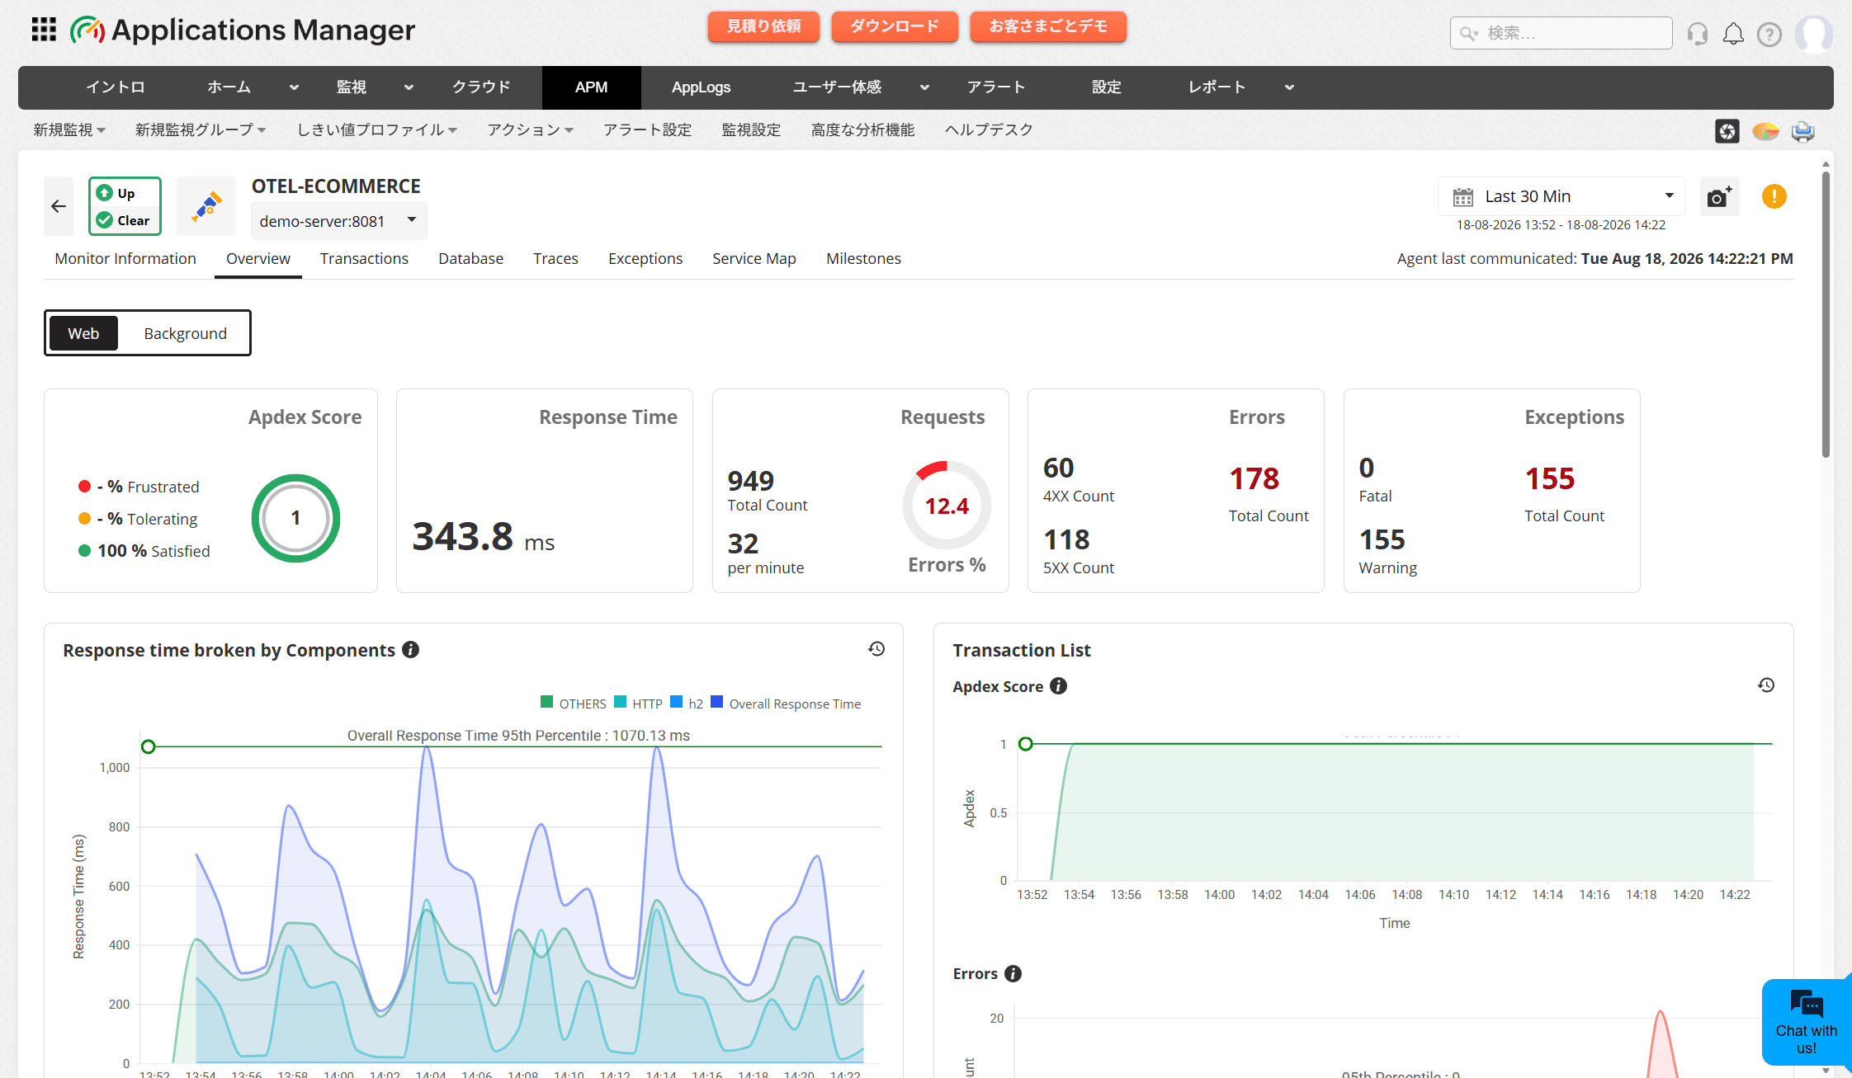
Task: Open the demo-server:8081 instance dropdown
Action: click(x=338, y=221)
